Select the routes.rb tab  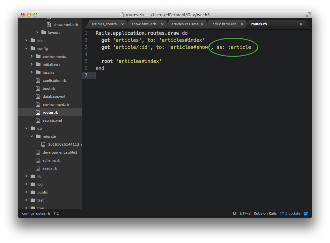point(259,24)
